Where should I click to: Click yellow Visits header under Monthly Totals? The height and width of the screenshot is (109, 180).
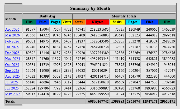[117, 22]
